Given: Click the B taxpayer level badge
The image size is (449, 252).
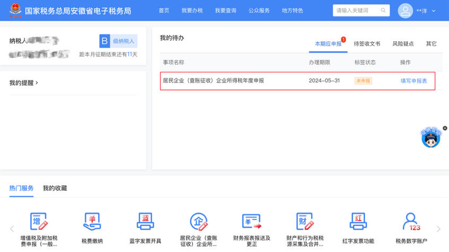Looking at the screenshot, I should (105, 41).
